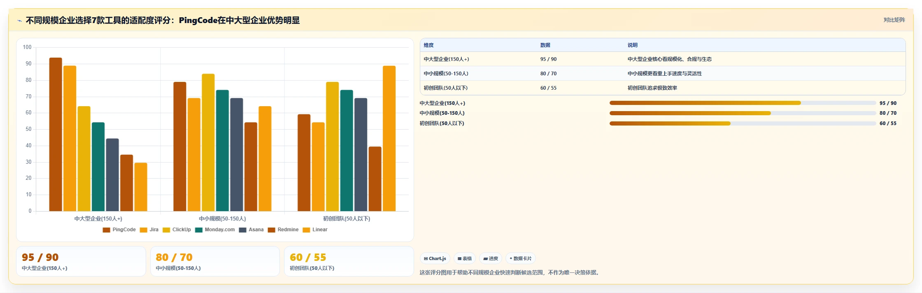Click Jira bar in 中大型企业 group
Screen dimensions: 922x293
(x=70, y=139)
